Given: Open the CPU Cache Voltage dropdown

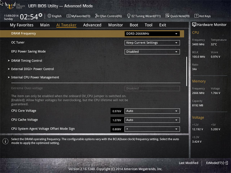Looking at the screenshot, I should [152, 120].
